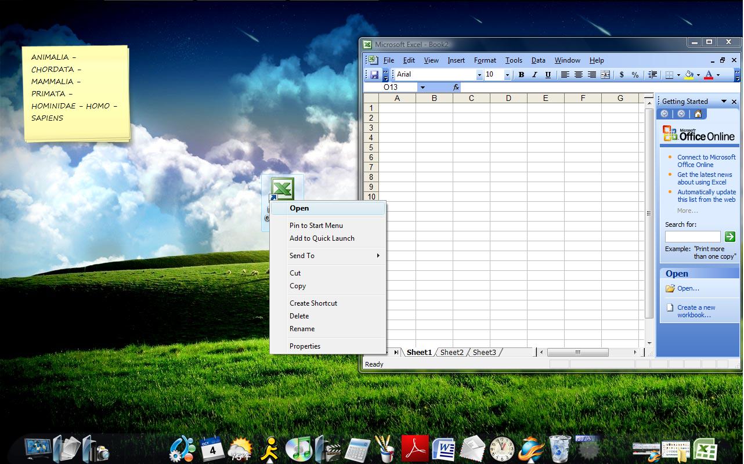
Task: Open the weather 75°F dock icon
Action: [x=240, y=449]
